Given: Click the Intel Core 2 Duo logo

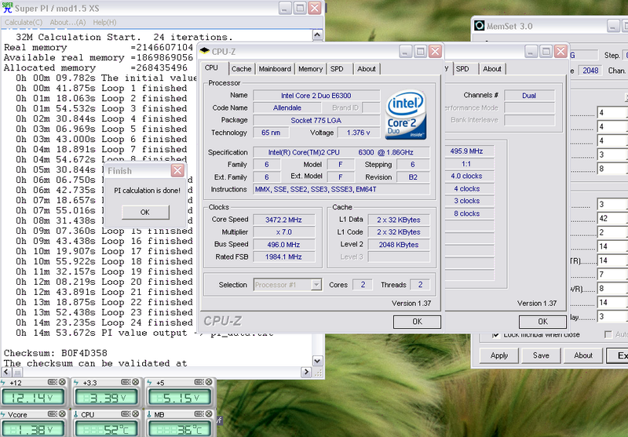Looking at the screenshot, I should click(405, 115).
